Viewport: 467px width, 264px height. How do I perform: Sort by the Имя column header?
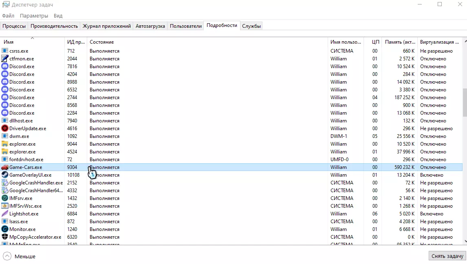(32, 42)
